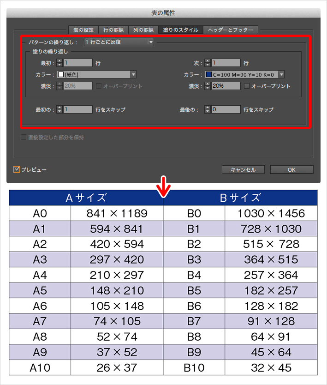The height and width of the screenshot is (385, 327).
Task: Select the 1030 × 1456 cell
Action: pyautogui.click(x=271, y=213)
